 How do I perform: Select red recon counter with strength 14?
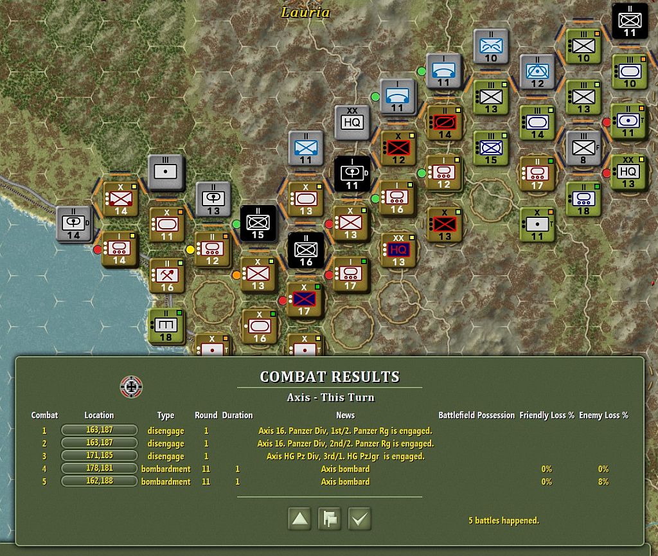[x=445, y=123]
